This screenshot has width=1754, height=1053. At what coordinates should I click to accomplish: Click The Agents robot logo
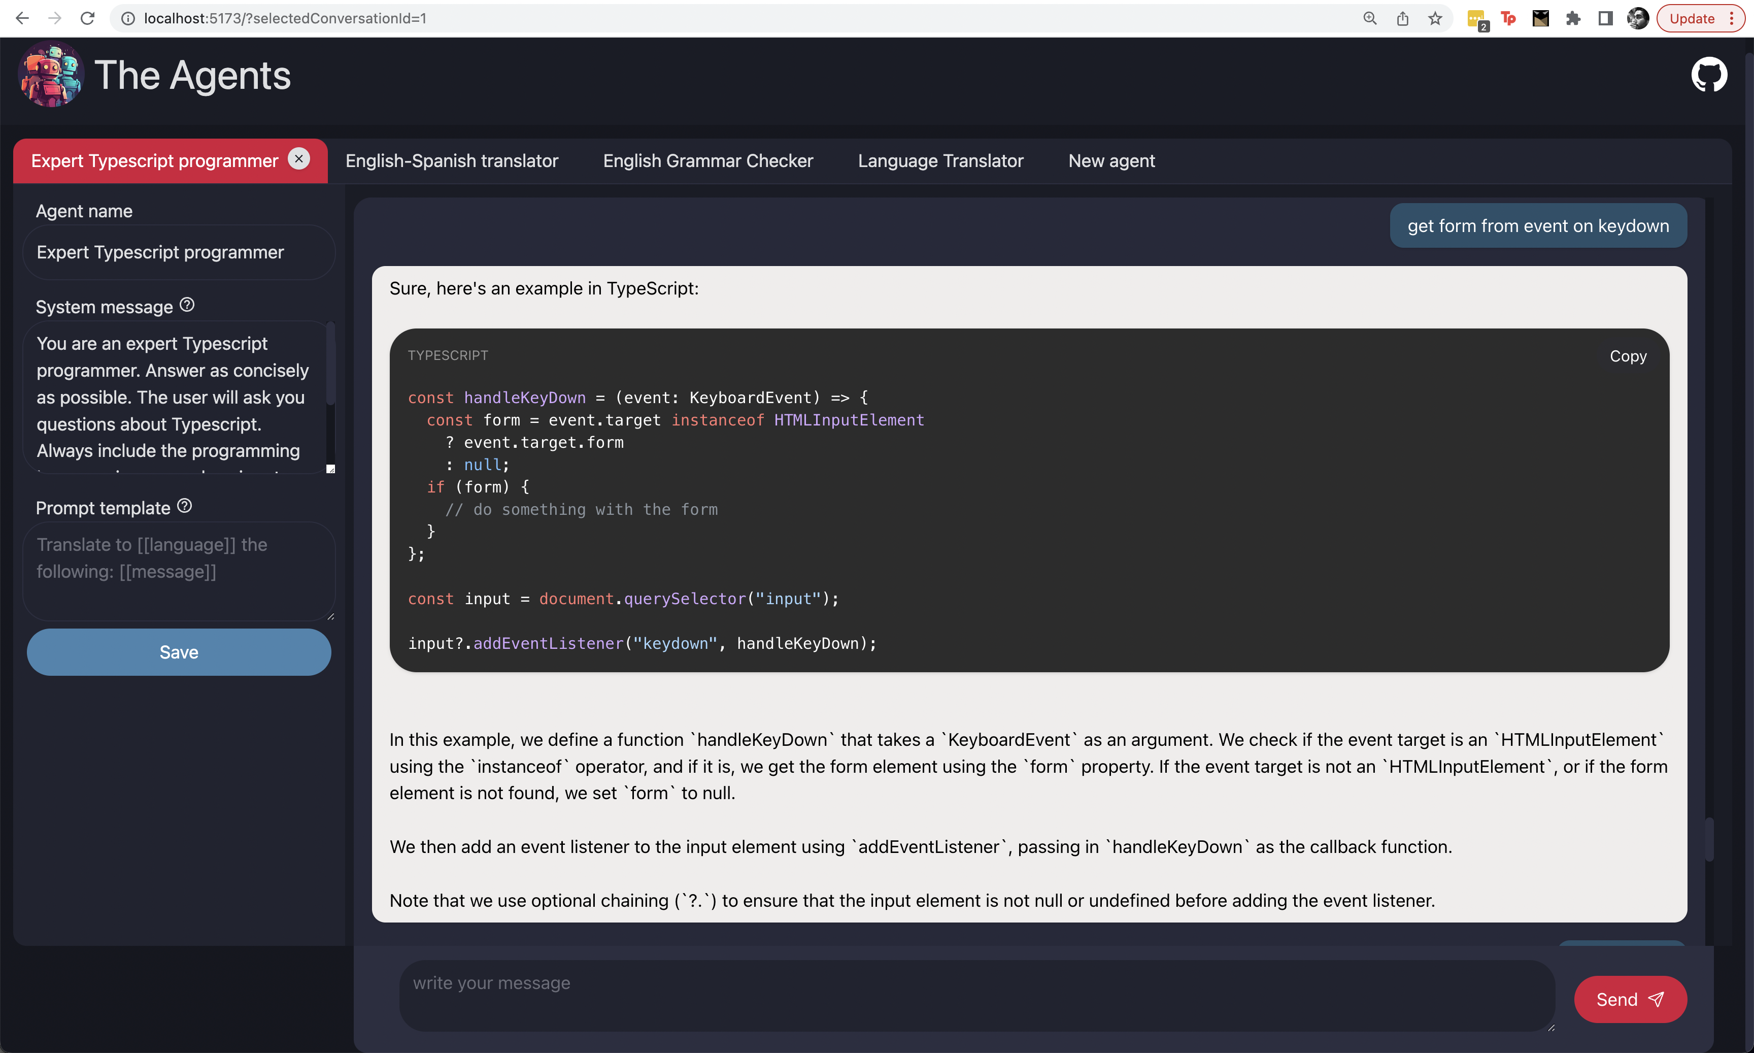[x=51, y=75]
